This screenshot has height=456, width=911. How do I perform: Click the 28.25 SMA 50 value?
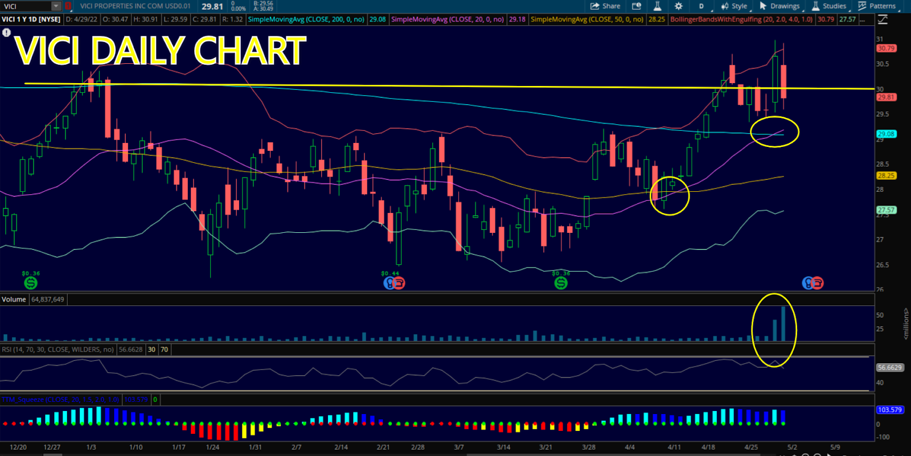tap(656, 19)
